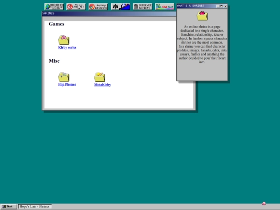Maximize the What's a Shrine window
Screen dimensions: 280x210
tap(221, 6)
